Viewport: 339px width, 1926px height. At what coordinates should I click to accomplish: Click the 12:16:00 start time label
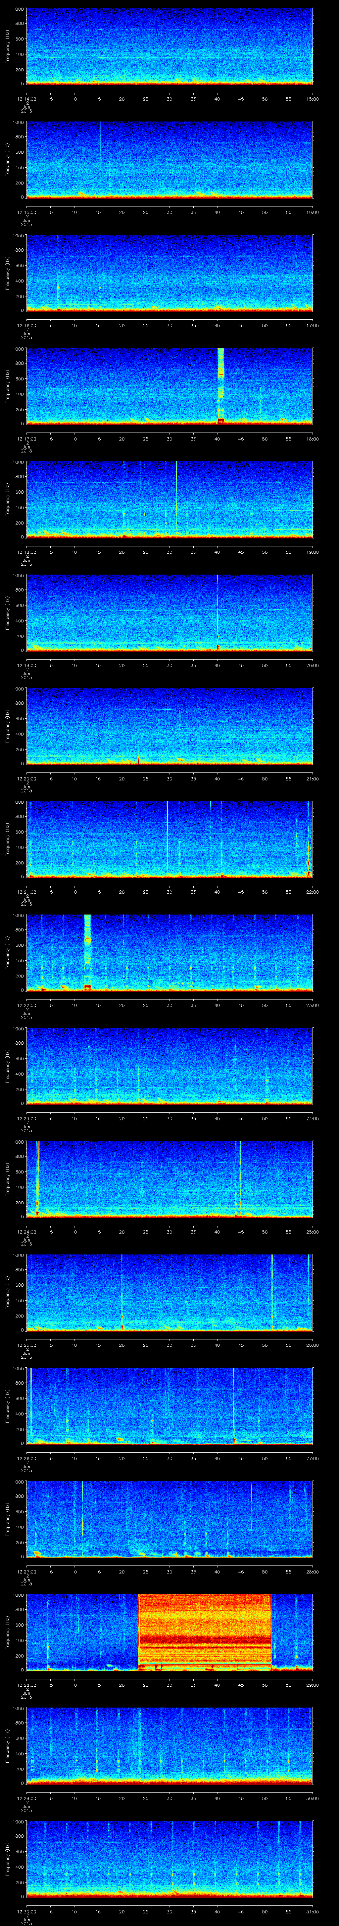26,325
